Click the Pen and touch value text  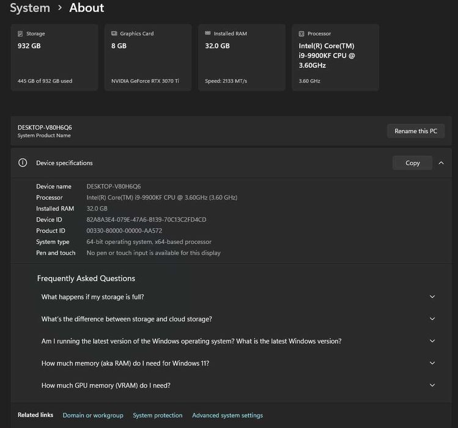coord(153,253)
